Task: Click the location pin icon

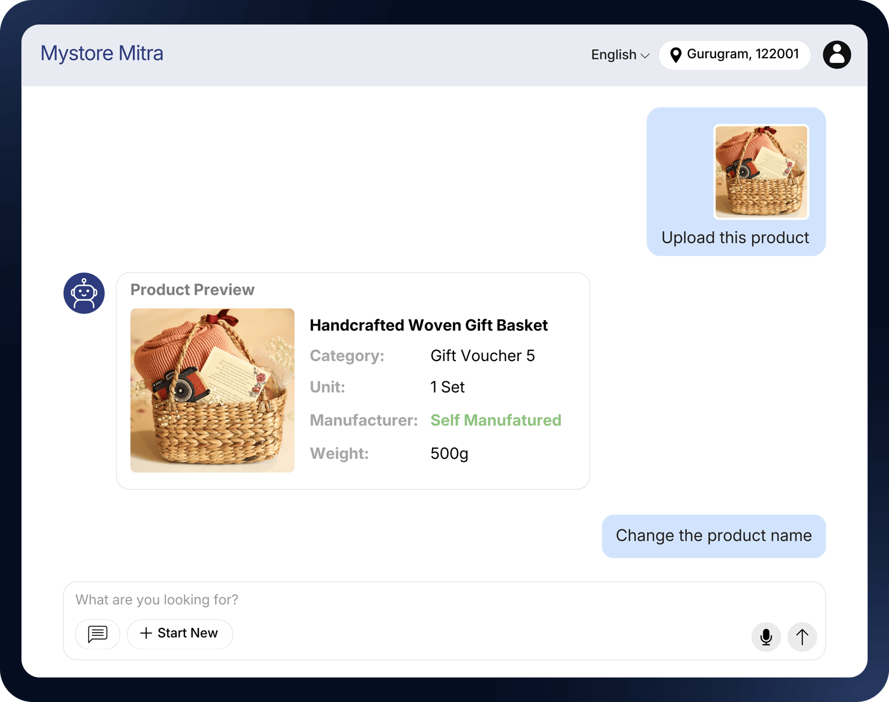Action: (x=675, y=55)
